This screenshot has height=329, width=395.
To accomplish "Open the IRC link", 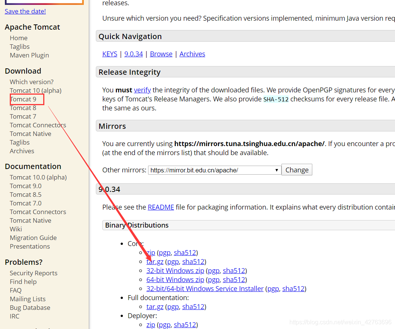I will (x=15, y=316).
